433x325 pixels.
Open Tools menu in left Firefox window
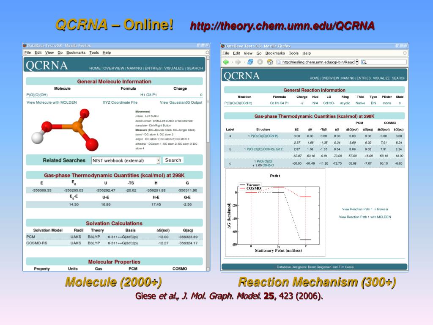click(94, 52)
